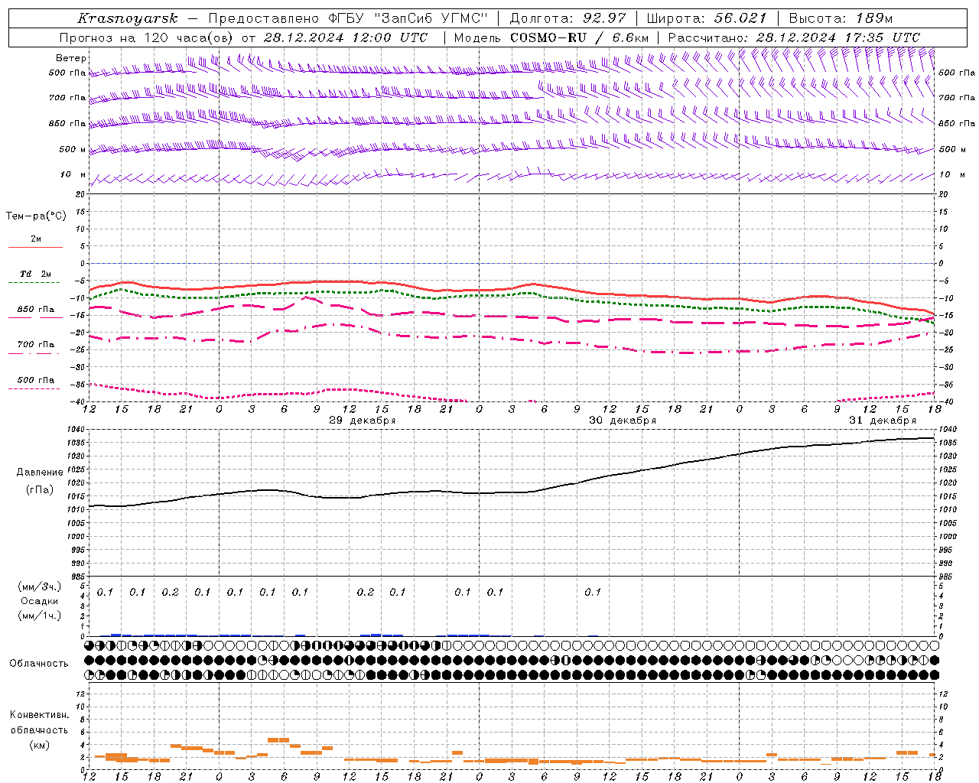
Task: Select the 'Рассчитано: 28.12.2024 17:35 UTC' text
Action: [793, 37]
